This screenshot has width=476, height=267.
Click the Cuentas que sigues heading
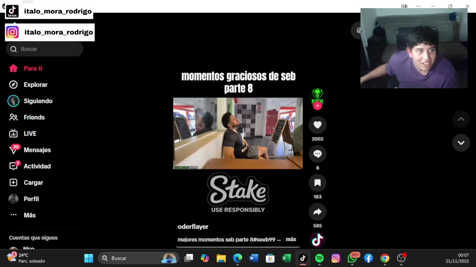click(33, 238)
